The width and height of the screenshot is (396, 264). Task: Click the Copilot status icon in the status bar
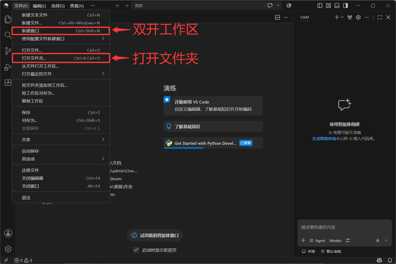tap(379, 260)
